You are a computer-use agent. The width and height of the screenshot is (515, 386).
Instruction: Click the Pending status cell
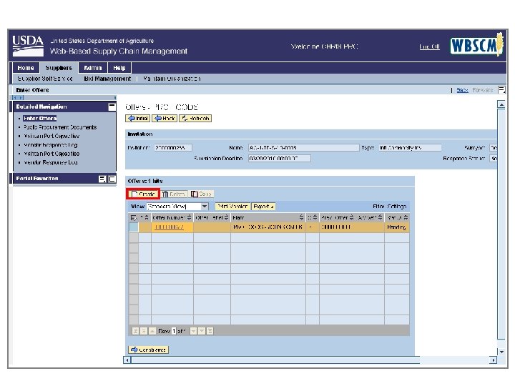pos(397,227)
